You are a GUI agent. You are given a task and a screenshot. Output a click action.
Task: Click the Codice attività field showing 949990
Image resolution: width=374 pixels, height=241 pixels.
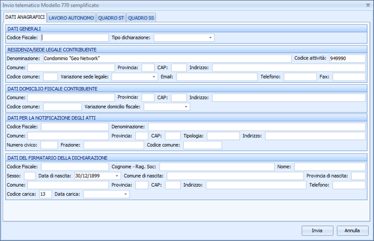pos(347,59)
